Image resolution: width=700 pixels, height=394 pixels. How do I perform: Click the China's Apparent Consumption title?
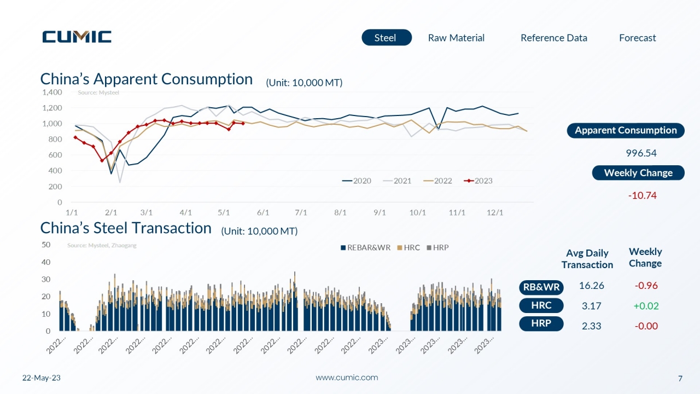point(147,79)
